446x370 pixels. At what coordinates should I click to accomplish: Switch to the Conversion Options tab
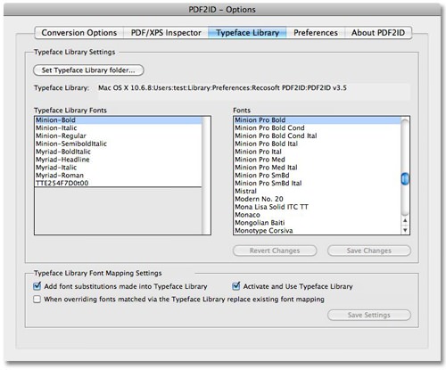click(79, 33)
